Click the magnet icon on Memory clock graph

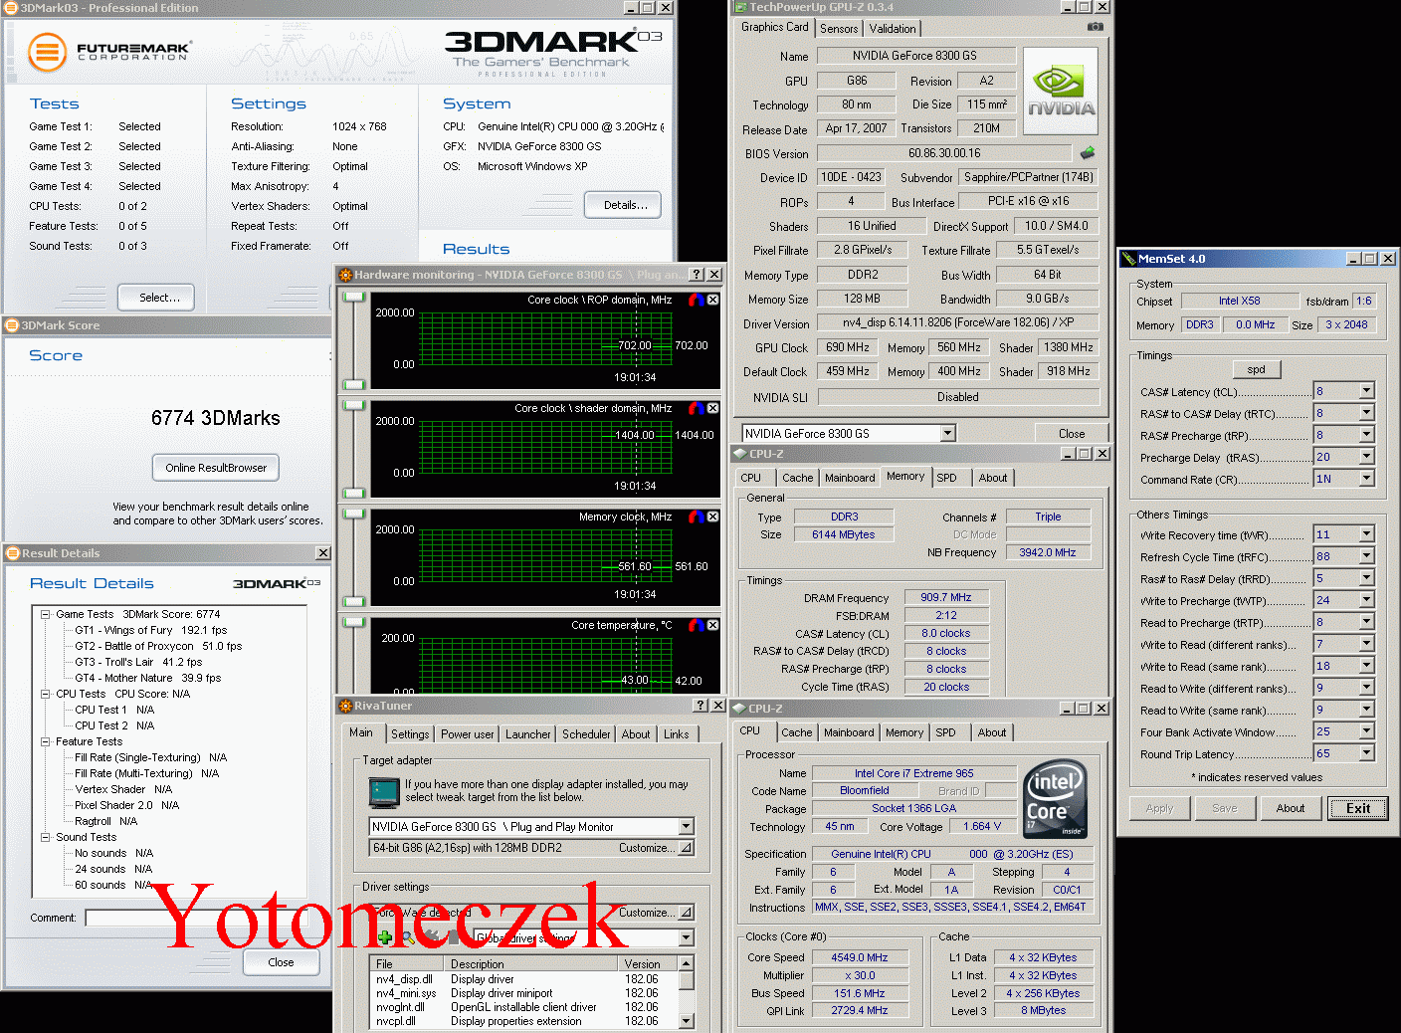pos(697,516)
